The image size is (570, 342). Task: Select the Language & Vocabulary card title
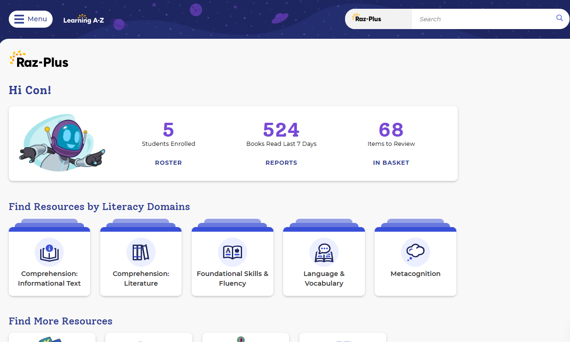[x=324, y=278]
